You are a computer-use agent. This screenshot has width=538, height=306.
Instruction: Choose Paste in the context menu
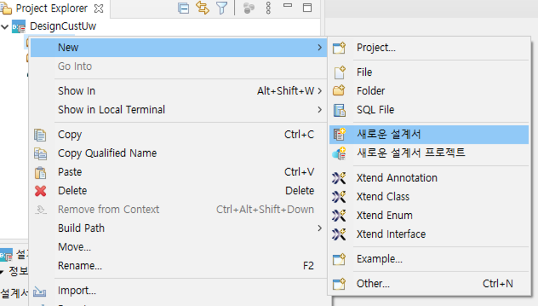(x=70, y=172)
